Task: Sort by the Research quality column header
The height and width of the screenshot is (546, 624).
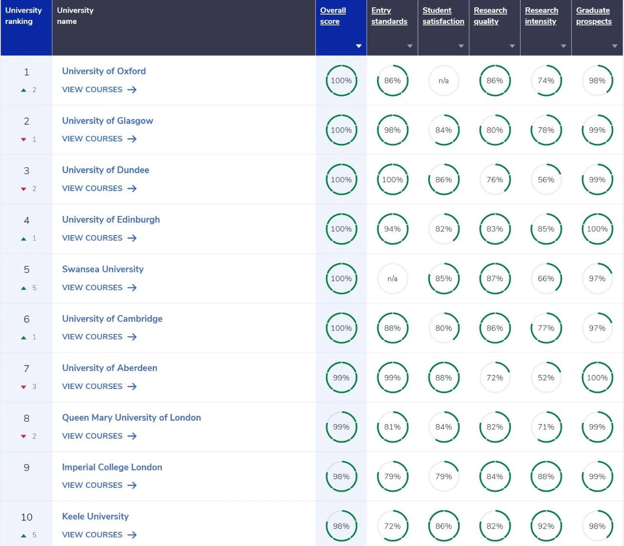Action: point(490,16)
